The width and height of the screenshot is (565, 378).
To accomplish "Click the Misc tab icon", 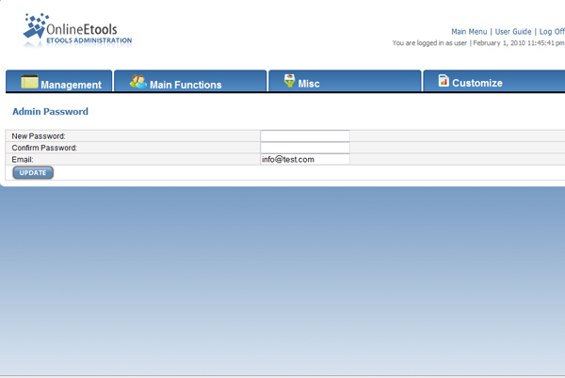I will [x=289, y=81].
